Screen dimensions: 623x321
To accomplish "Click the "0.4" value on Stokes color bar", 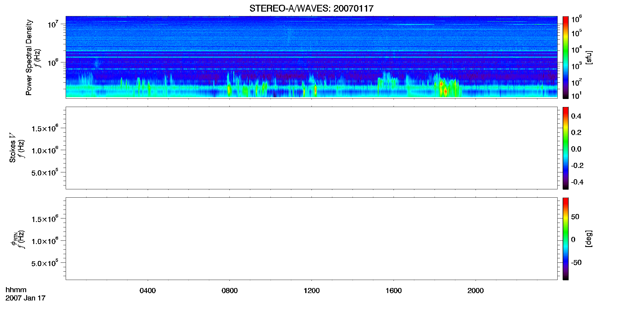I will pyautogui.click(x=576, y=116).
